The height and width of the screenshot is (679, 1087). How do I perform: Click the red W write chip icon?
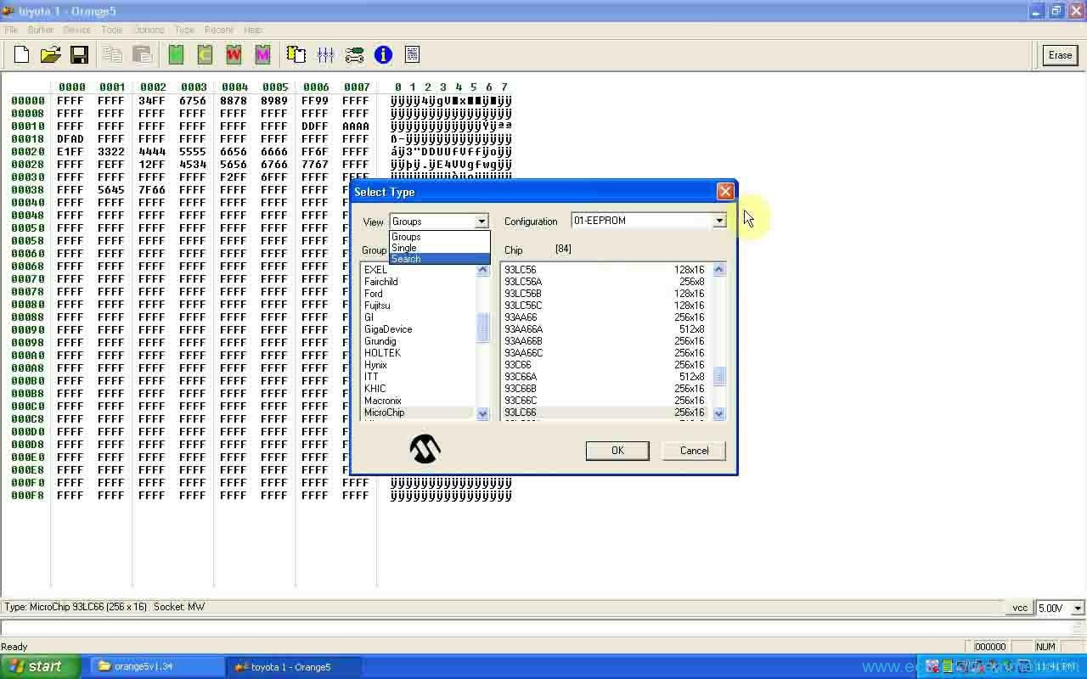[234, 55]
